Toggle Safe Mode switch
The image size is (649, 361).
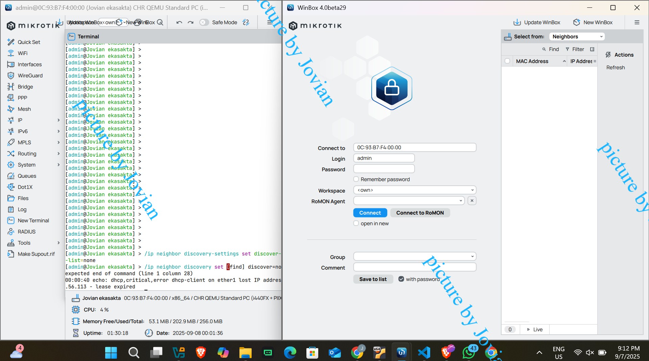[204, 22]
